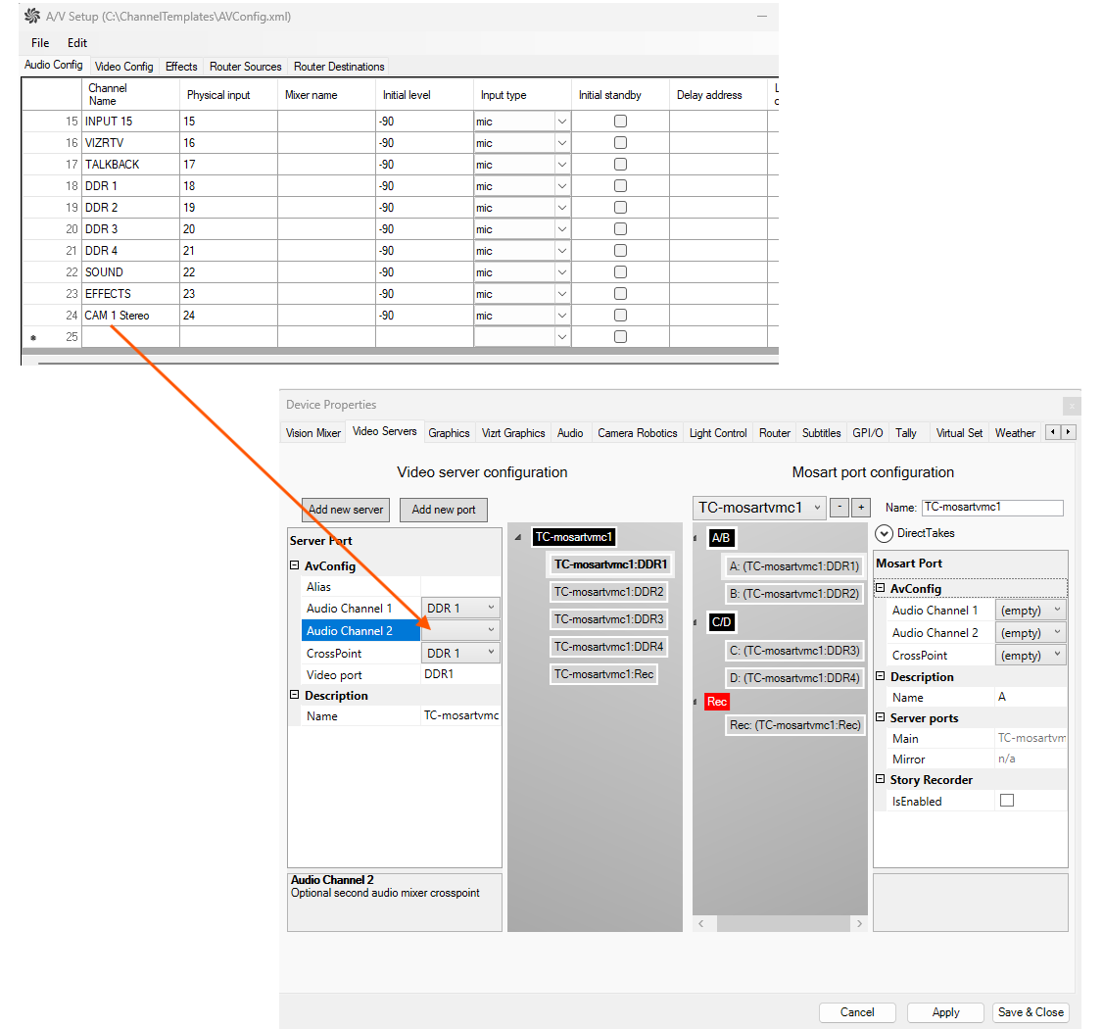Click the A/V Setup window app icon
Screen dimensions: 1103x1029
32,17
